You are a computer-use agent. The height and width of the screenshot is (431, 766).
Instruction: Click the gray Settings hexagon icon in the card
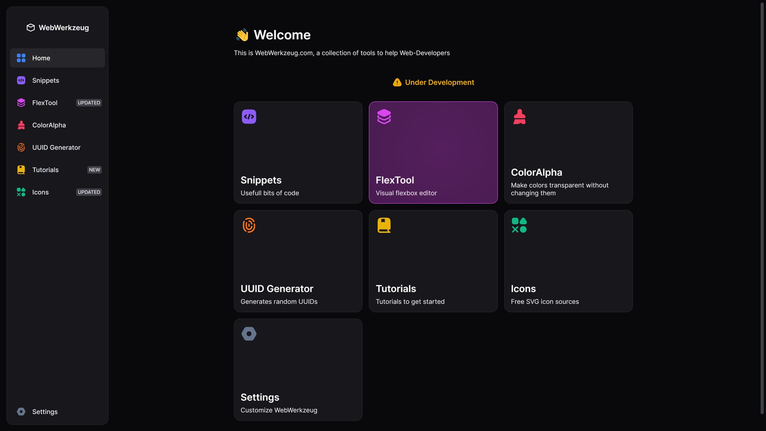point(249,334)
